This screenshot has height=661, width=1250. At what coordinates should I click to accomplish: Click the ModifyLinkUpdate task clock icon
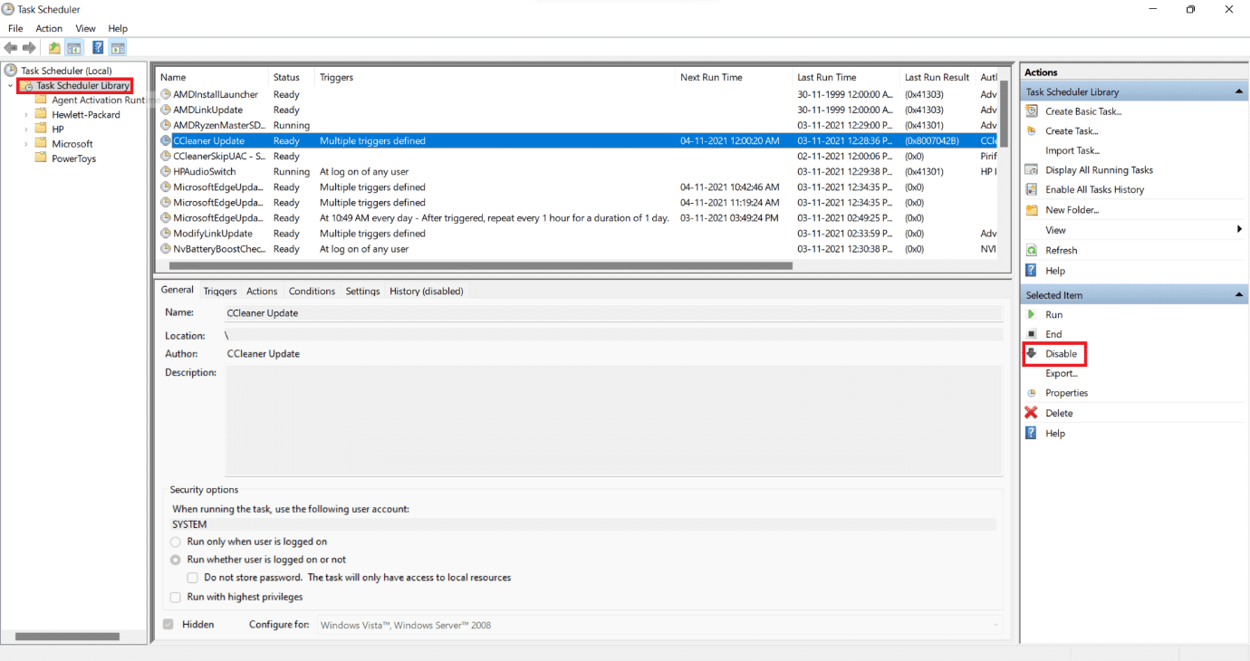[166, 233]
